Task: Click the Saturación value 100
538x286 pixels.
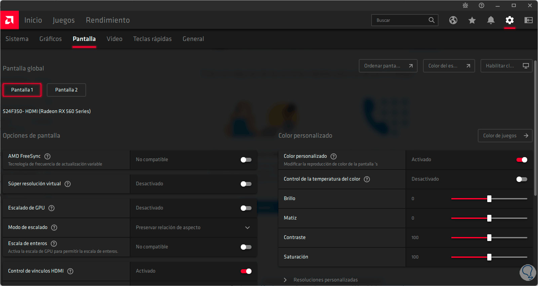Action: tap(415, 257)
